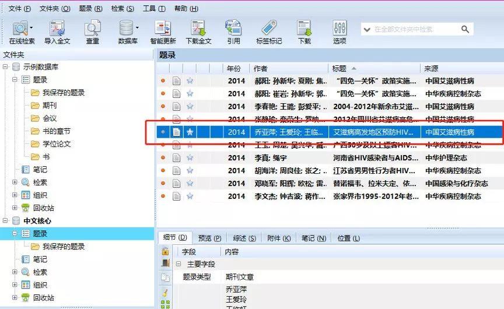Image resolution: width=504 pixels, height=309 pixels.
Task: Toggle the star on the 胡海洋 row
Action: click(190, 171)
